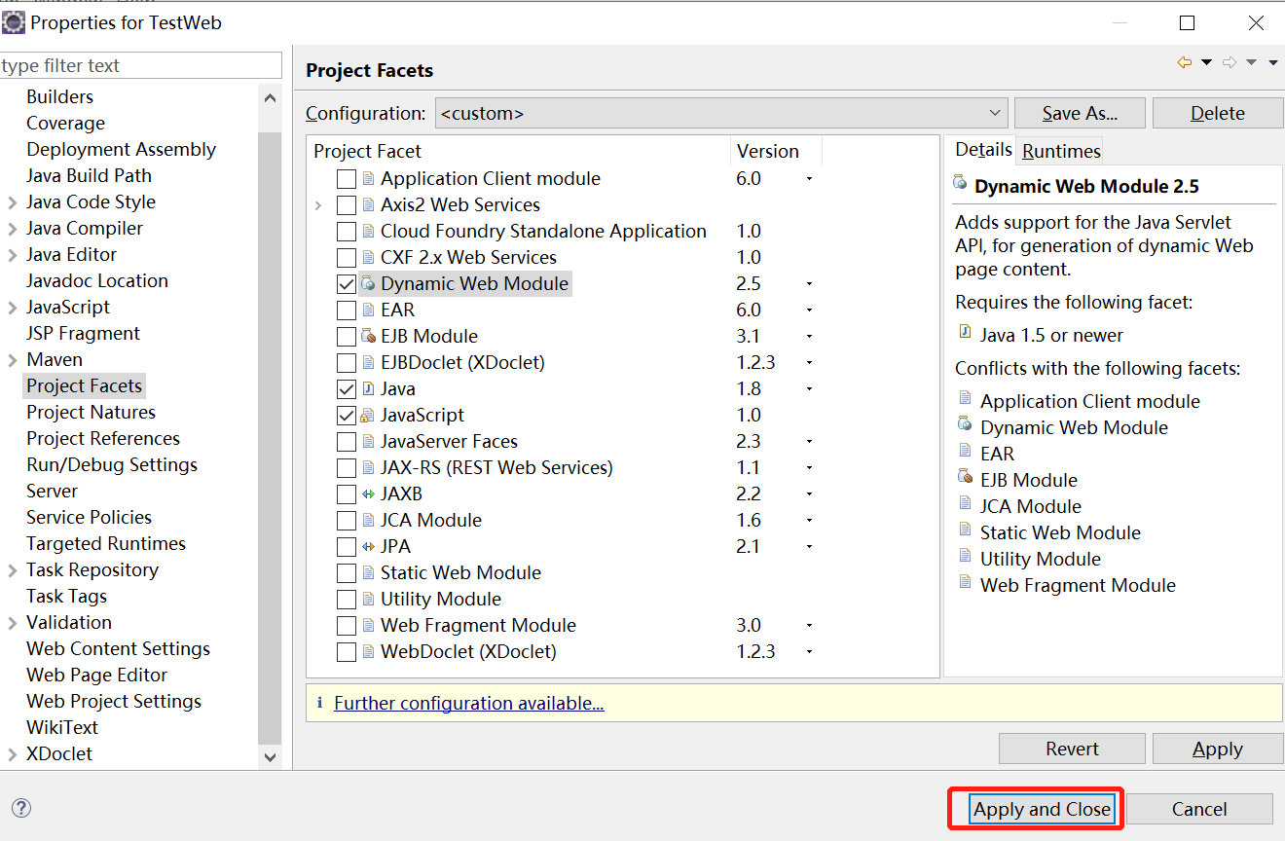Select Targeted Runtimes in the tree
The width and height of the screenshot is (1285, 841).
[106, 544]
